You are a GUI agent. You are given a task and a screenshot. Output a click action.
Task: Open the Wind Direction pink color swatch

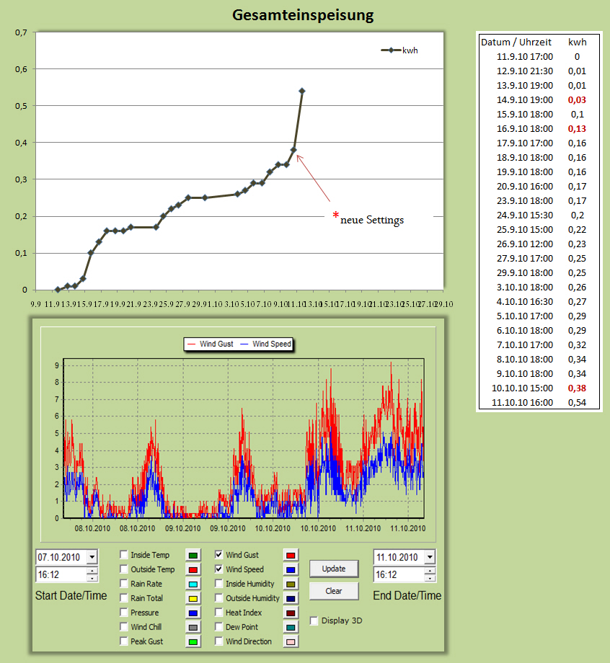pos(291,641)
